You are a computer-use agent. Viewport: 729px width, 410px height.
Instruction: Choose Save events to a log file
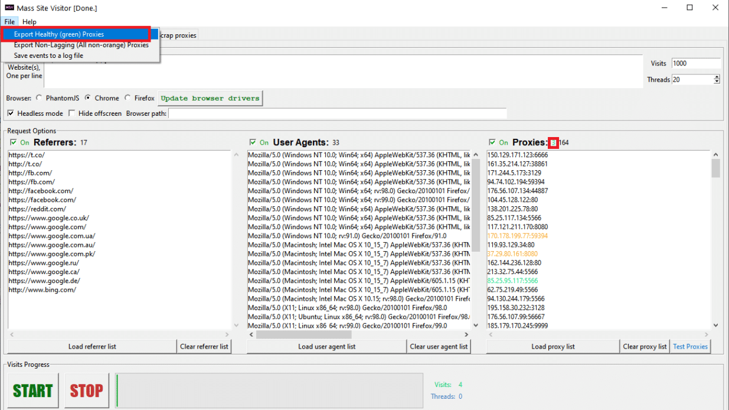48,56
